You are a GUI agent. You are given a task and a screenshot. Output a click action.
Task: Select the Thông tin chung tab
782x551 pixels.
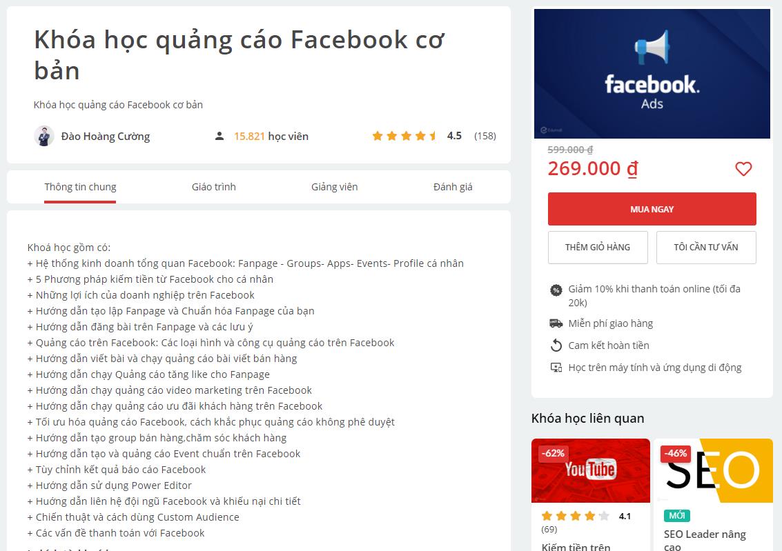80,187
